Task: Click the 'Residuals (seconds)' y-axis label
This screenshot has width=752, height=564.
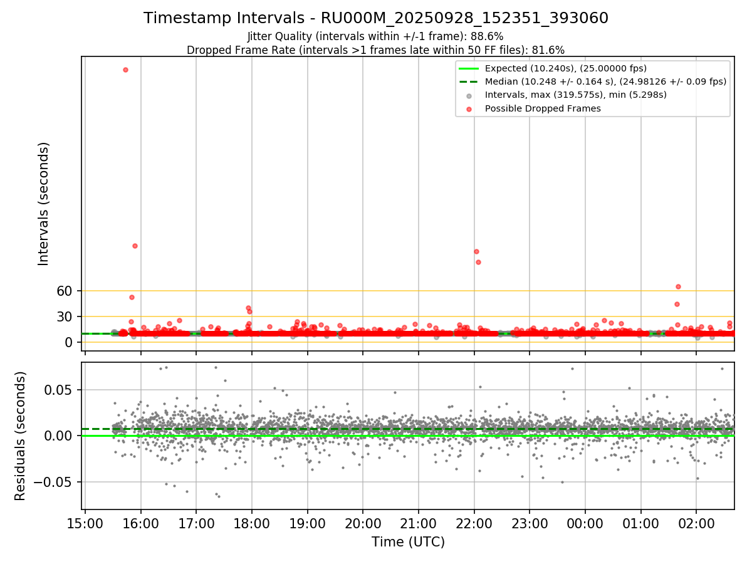Action: [21, 436]
